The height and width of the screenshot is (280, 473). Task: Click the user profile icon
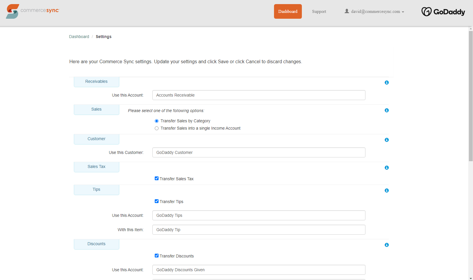coord(347,11)
